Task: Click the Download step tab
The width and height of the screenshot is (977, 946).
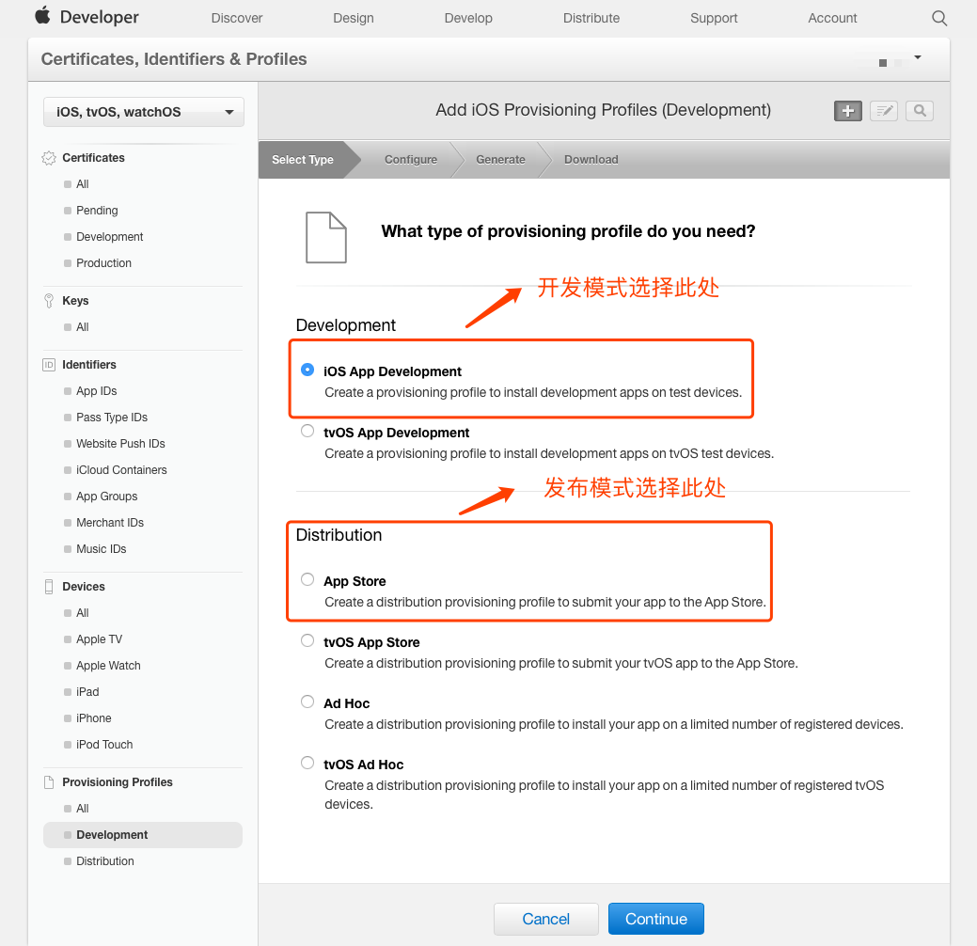Action: point(591,160)
